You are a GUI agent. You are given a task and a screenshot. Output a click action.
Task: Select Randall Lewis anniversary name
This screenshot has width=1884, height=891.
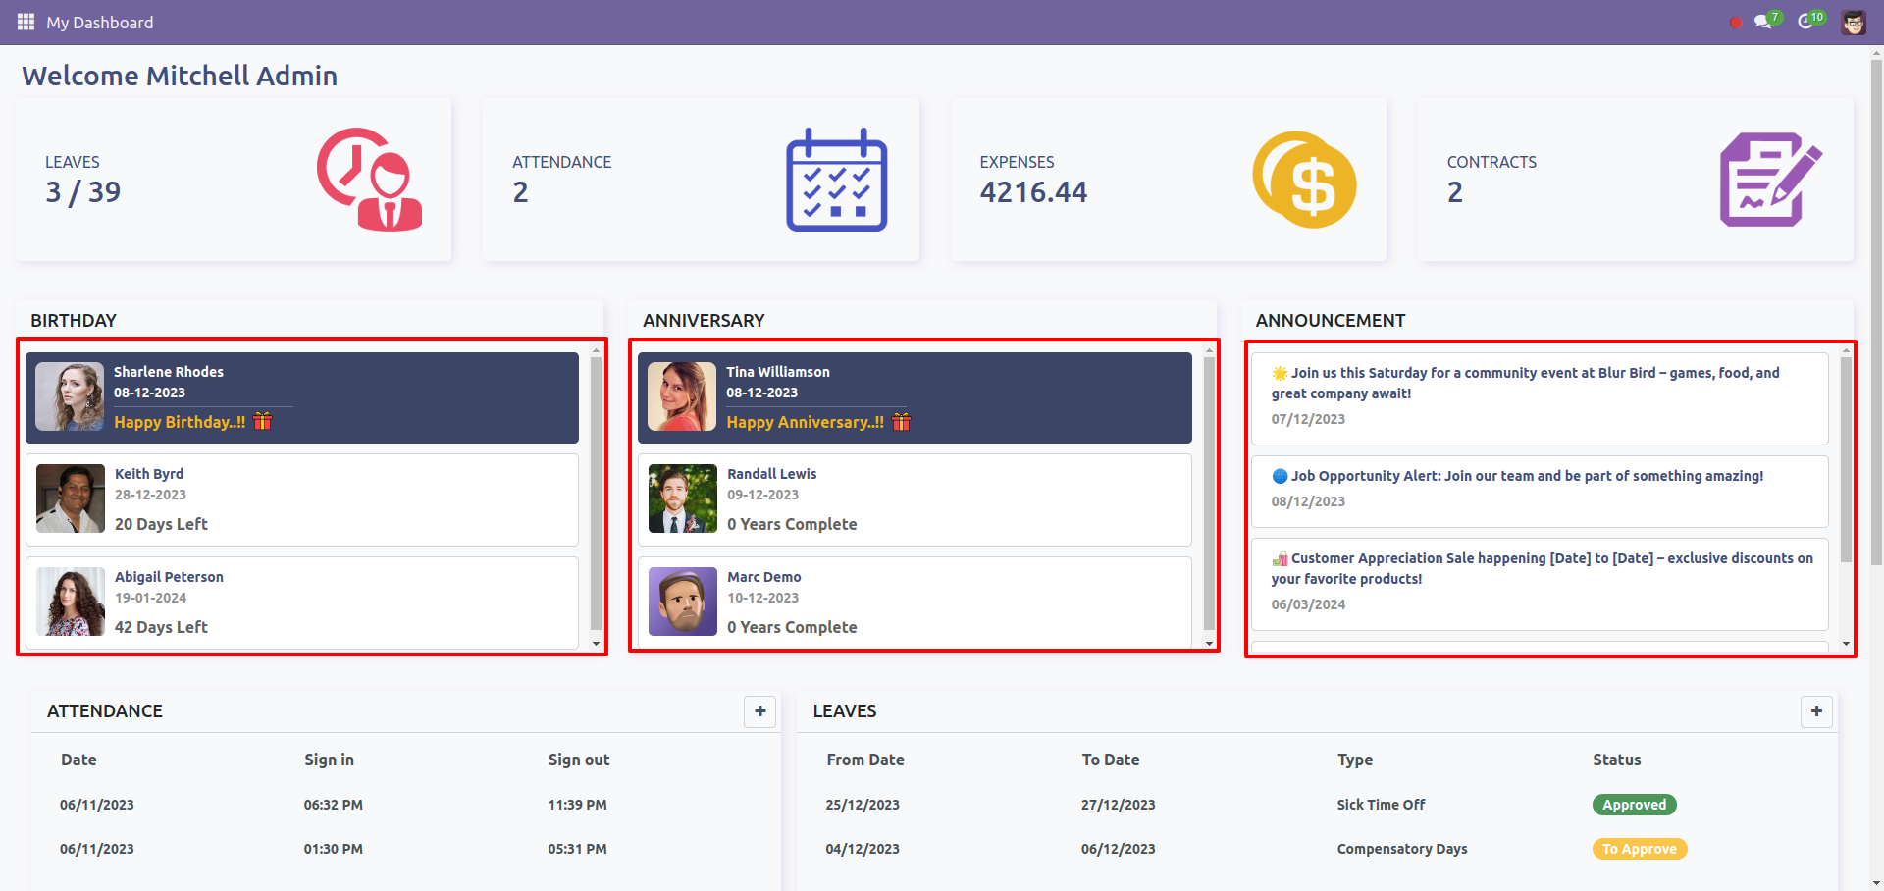pyautogui.click(x=772, y=474)
